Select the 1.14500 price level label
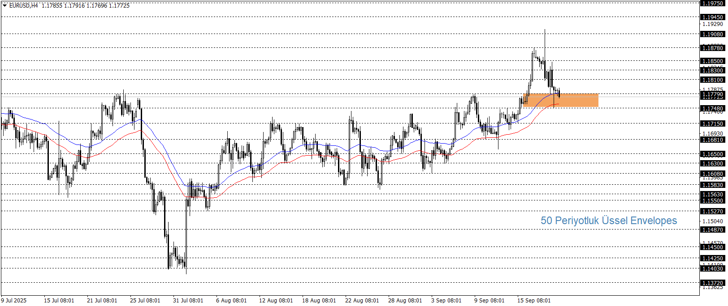728x306 pixels. [x=712, y=247]
